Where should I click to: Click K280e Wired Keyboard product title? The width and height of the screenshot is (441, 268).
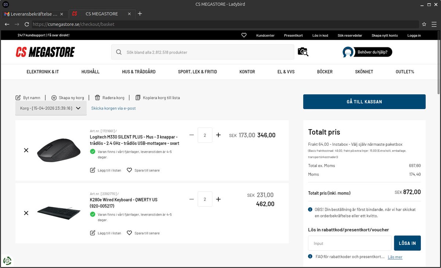(123, 203)
